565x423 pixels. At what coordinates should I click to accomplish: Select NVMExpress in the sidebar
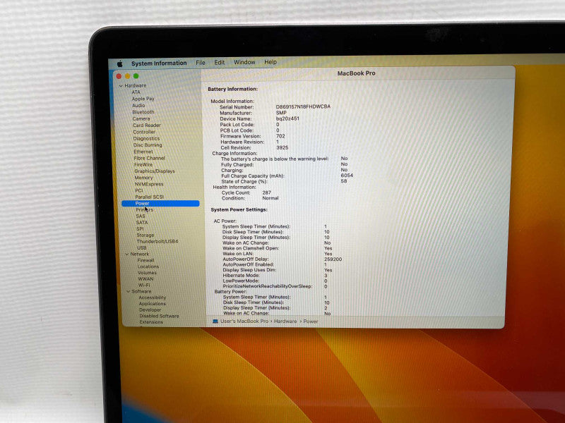click(149, 184)
